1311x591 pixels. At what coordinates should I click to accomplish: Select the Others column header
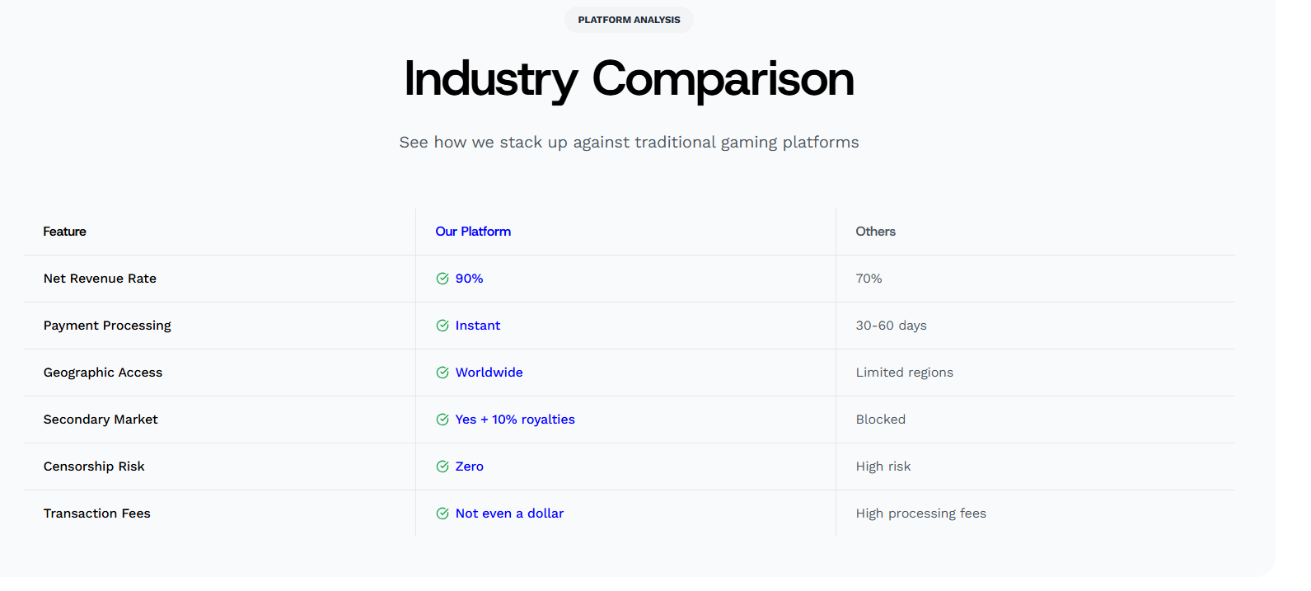[875, 232]
